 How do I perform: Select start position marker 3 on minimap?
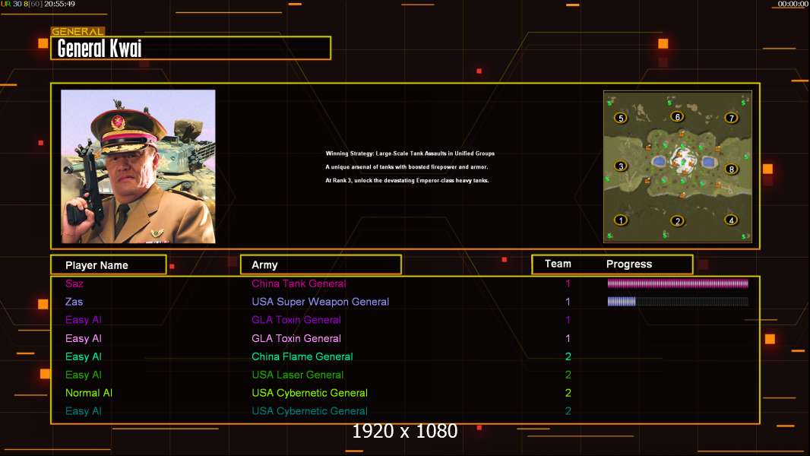click(x=620, y=166)
